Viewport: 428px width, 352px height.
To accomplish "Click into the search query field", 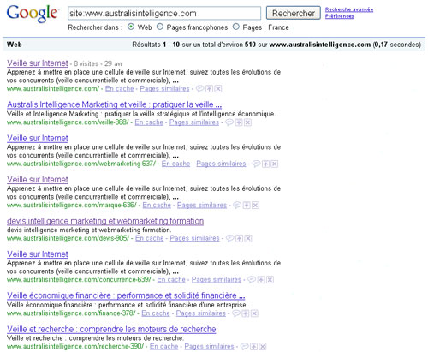I will click(164, 14).
